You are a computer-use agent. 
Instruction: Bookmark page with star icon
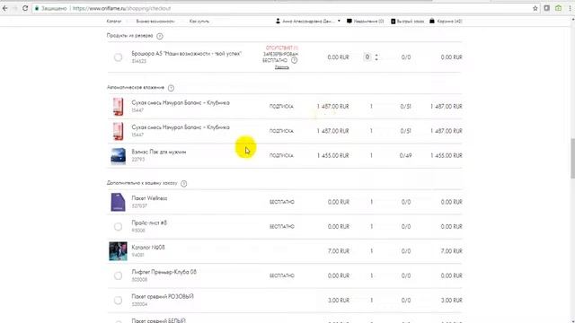point(535,8)
